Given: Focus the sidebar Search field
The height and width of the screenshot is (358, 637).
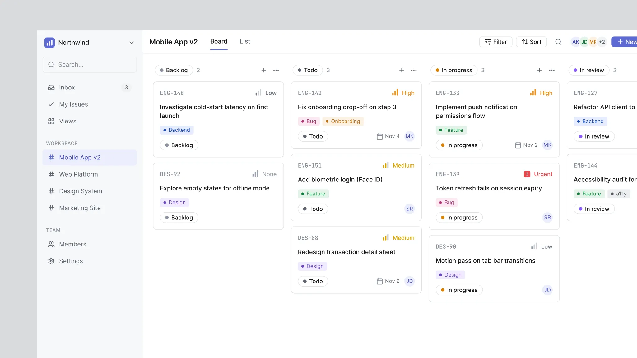Looking at the screenshot, I should 90,65.
